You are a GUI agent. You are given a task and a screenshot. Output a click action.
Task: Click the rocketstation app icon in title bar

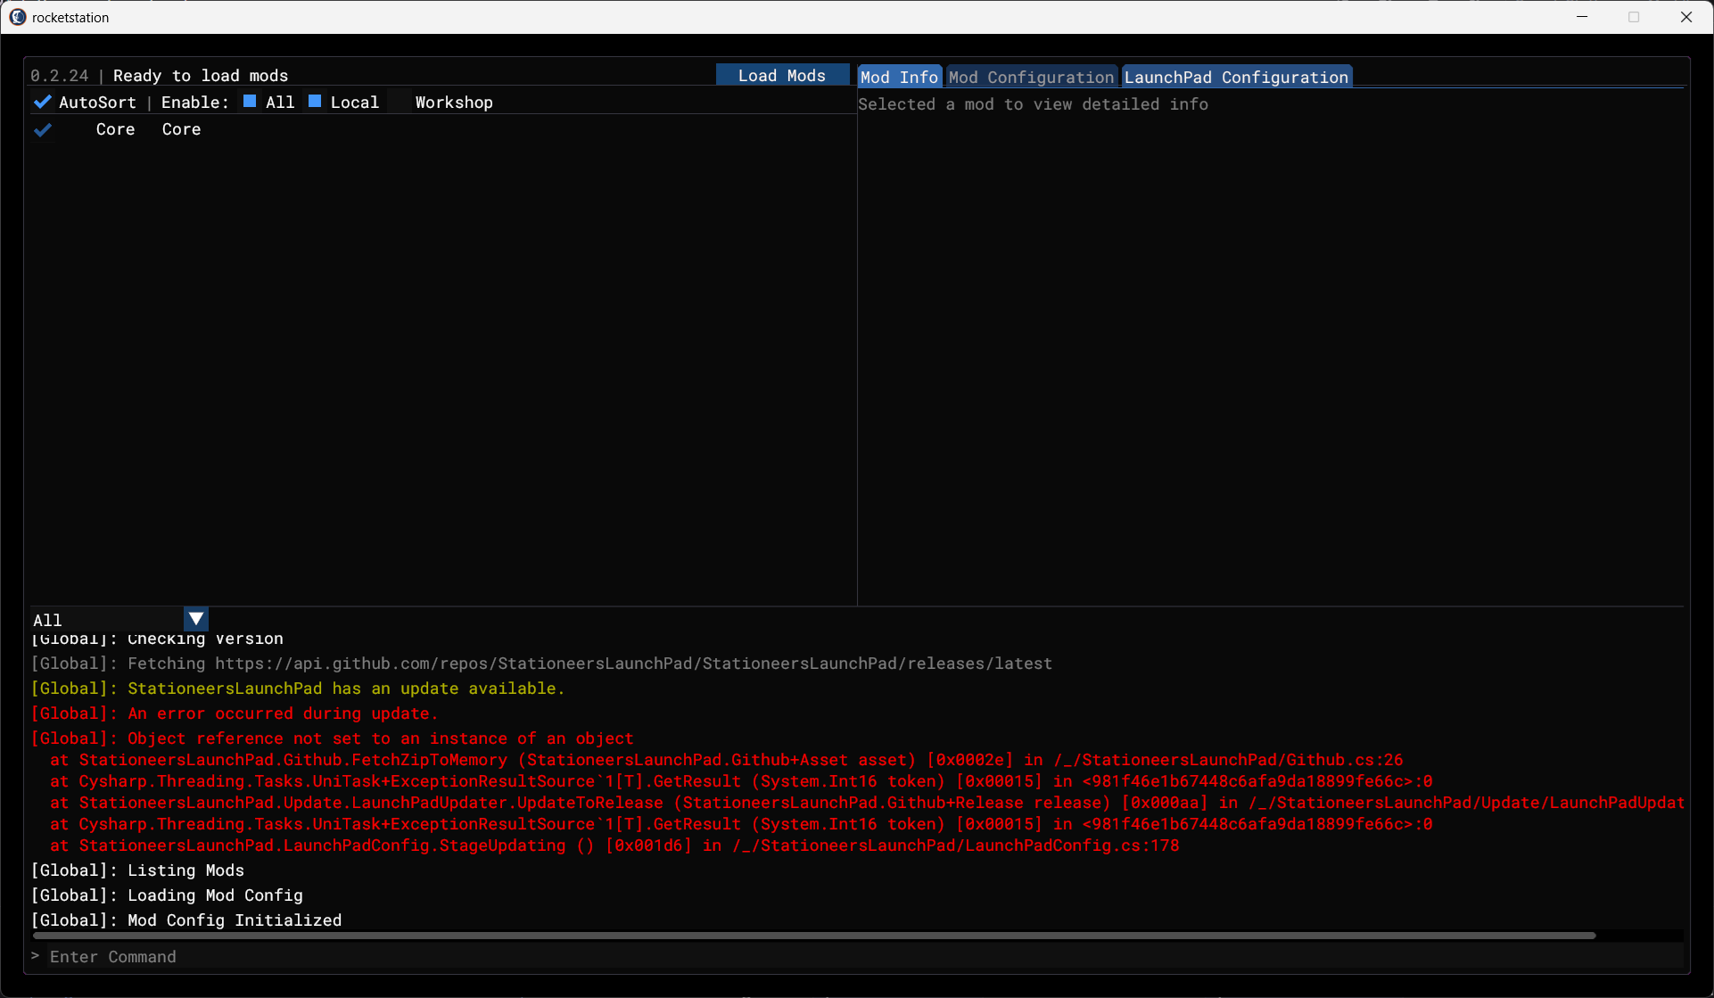(17, 17)
